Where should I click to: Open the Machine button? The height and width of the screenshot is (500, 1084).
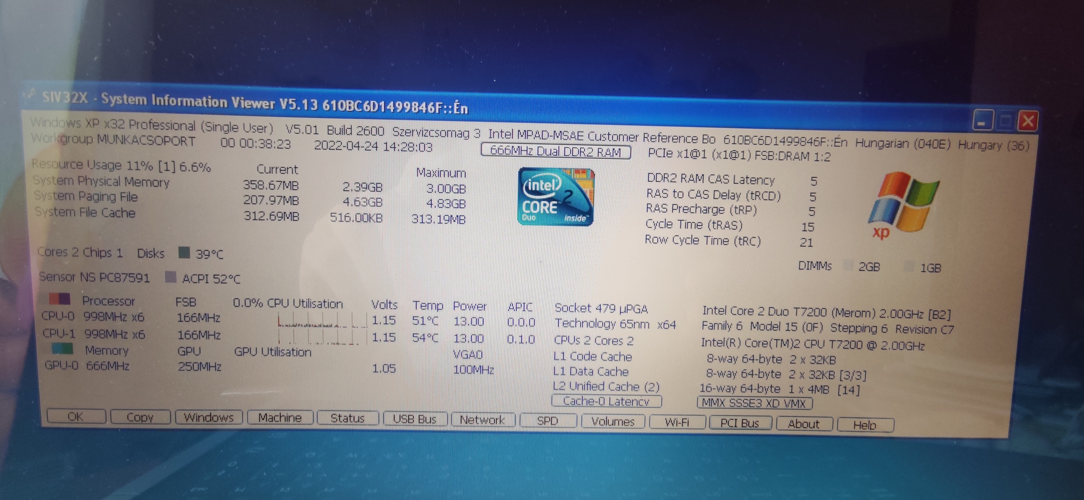280,418
